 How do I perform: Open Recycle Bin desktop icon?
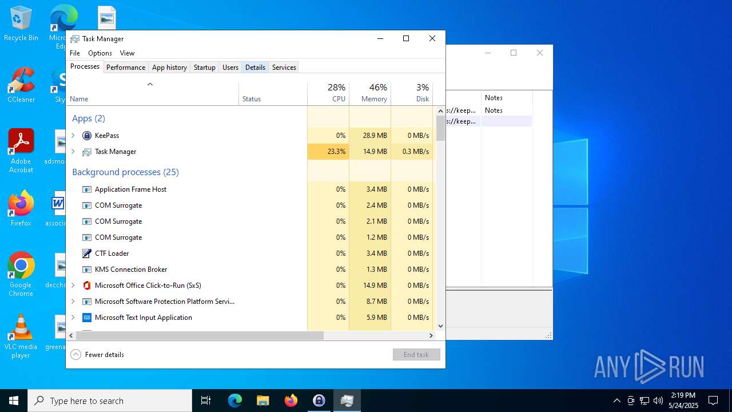(x=21, y=24)
